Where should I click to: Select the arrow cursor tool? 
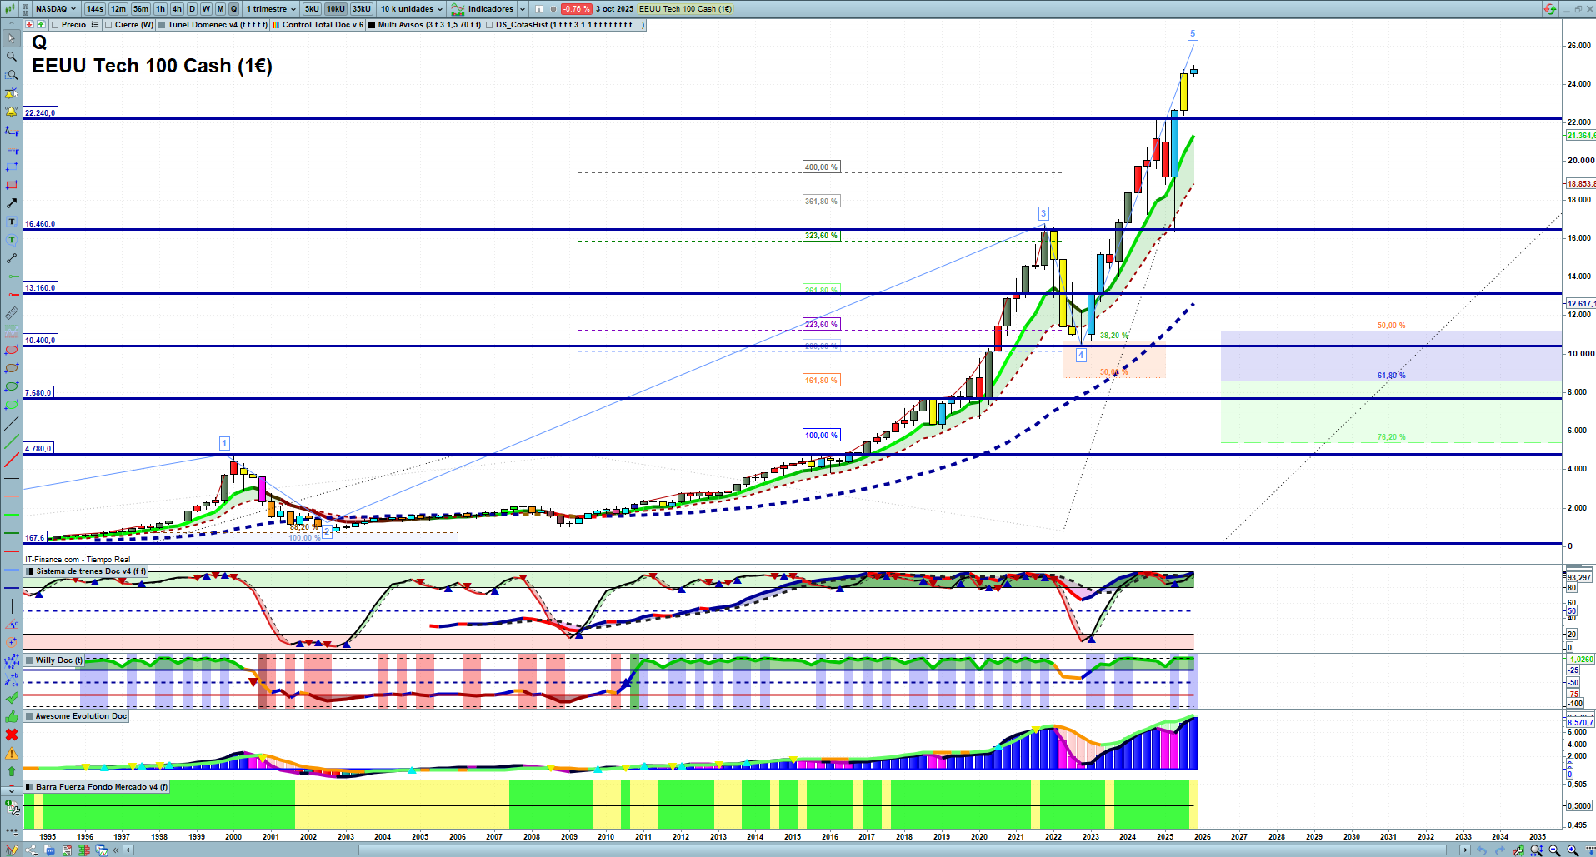[12, 38]
